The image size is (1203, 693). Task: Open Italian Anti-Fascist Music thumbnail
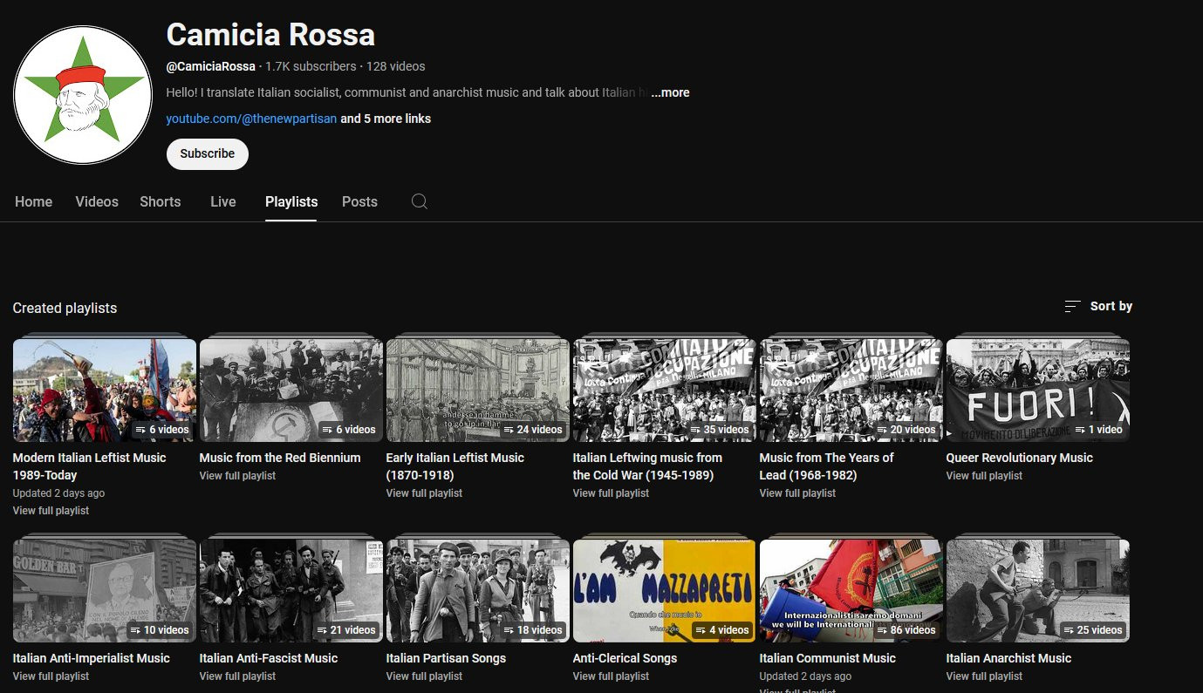click(x=291, y=590)
